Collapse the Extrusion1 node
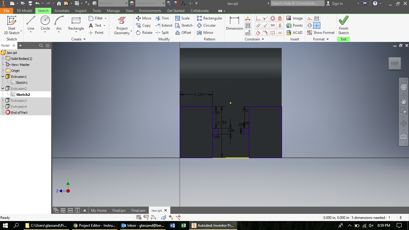 point(3,76)
